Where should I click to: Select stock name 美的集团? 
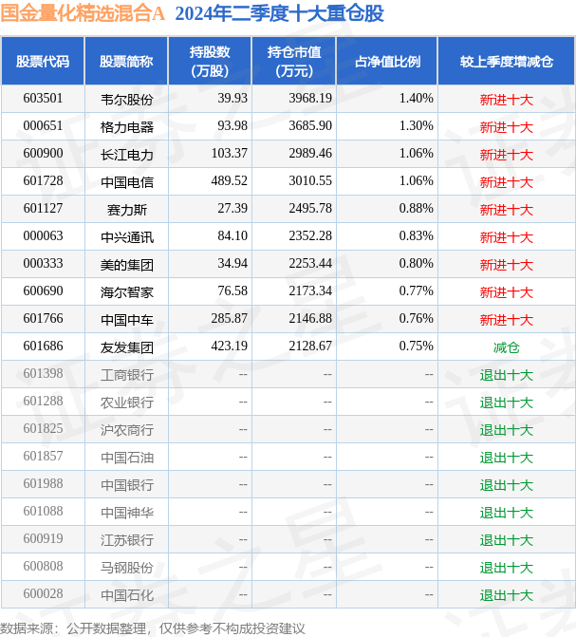coord(127,265)
